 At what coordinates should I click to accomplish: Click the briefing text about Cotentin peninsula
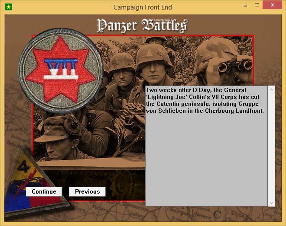tap(205, 100)
